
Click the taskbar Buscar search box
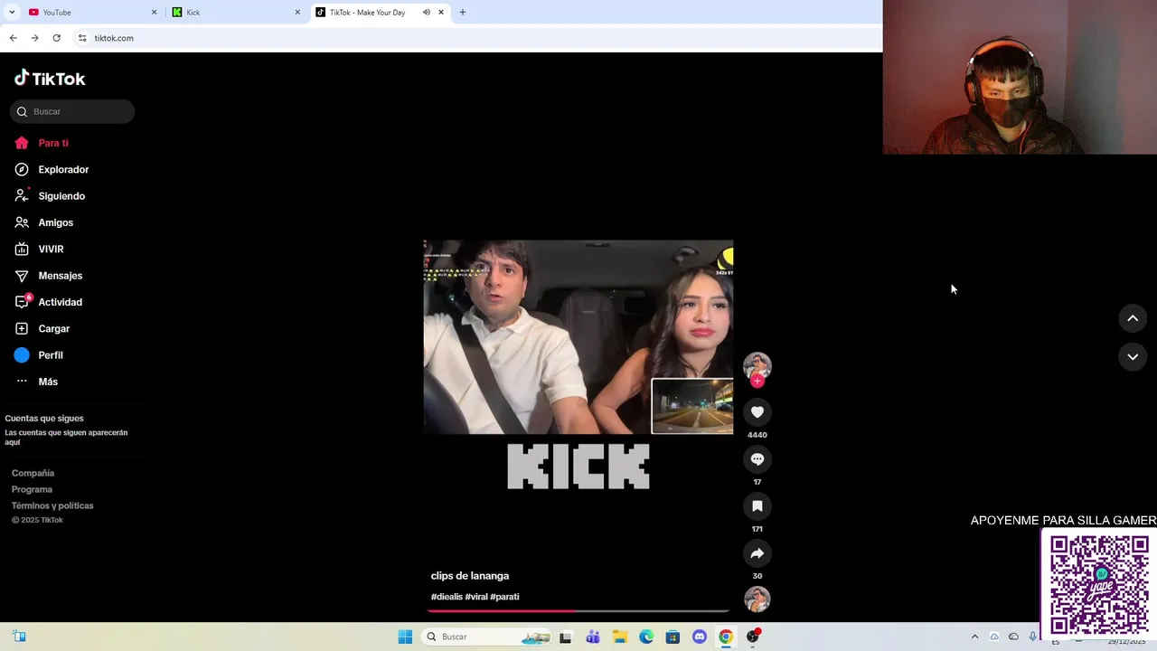tap(487, 637)
